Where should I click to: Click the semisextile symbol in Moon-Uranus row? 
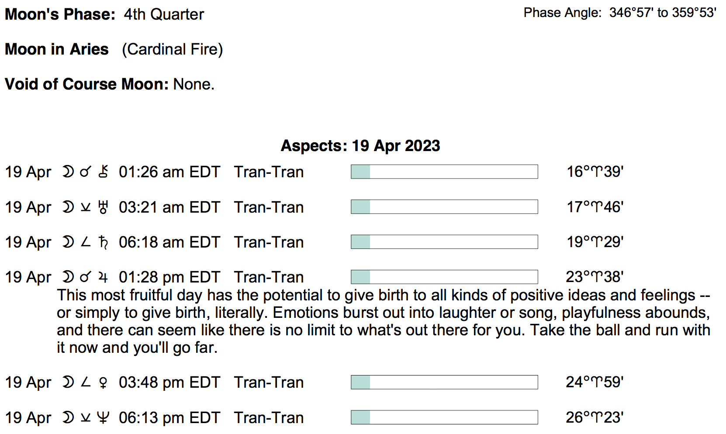click(86, 207)
